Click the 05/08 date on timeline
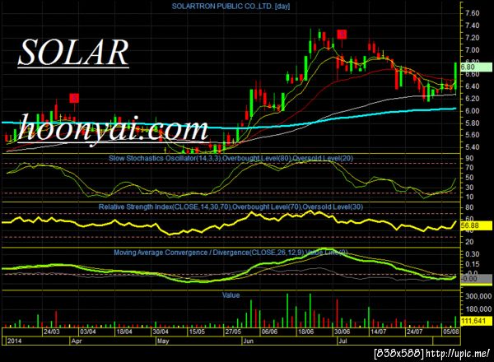The height and width of the screenshot is (362, 494). [451, 332]
